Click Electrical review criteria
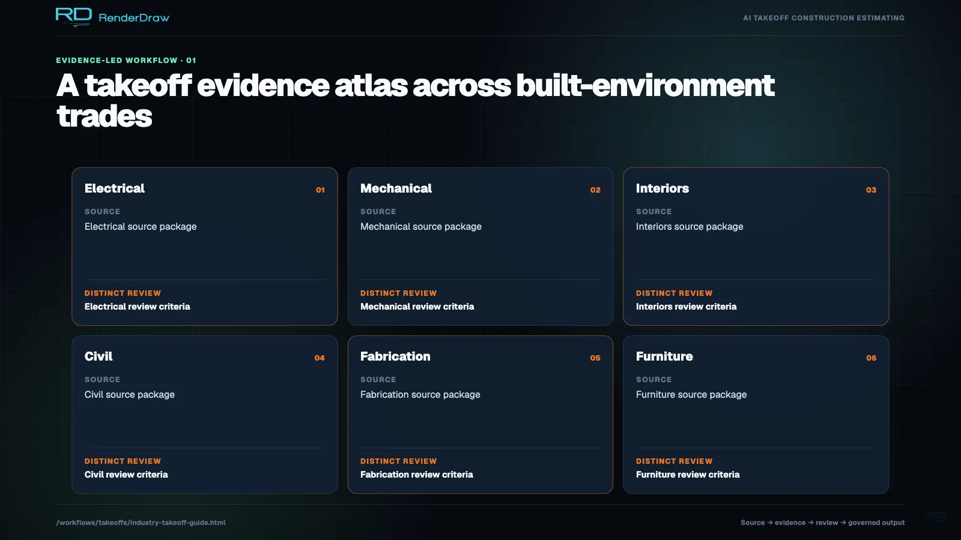This screenshot has width=961, height=540. tap(137, 307)
